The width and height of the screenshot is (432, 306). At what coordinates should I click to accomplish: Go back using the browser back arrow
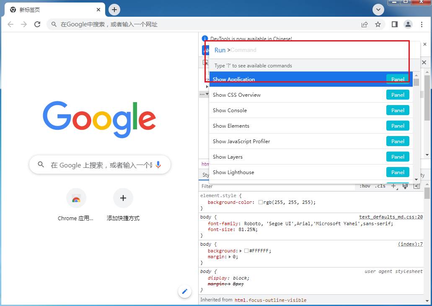click(10, 25)
